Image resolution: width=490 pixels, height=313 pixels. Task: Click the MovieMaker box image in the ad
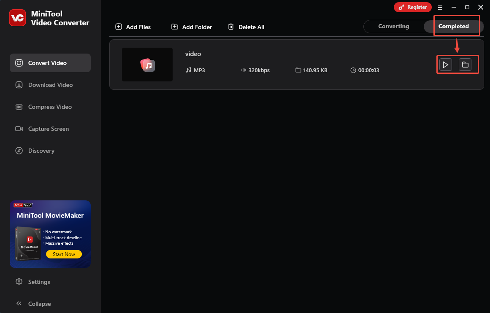tap(28, 244)
